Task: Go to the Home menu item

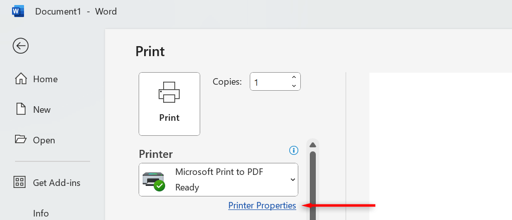Action: click(45, 79)
